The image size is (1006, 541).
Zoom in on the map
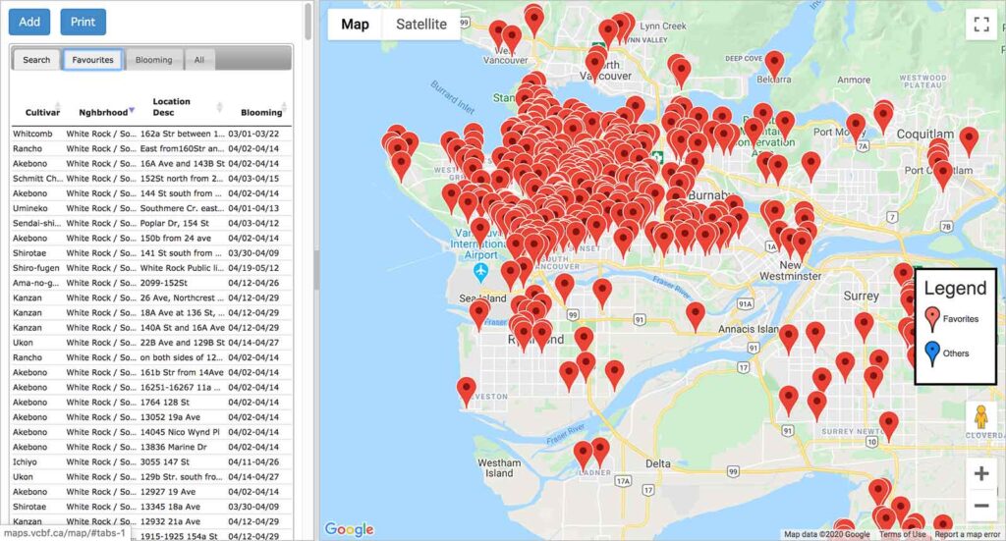(x=980, y=473)
